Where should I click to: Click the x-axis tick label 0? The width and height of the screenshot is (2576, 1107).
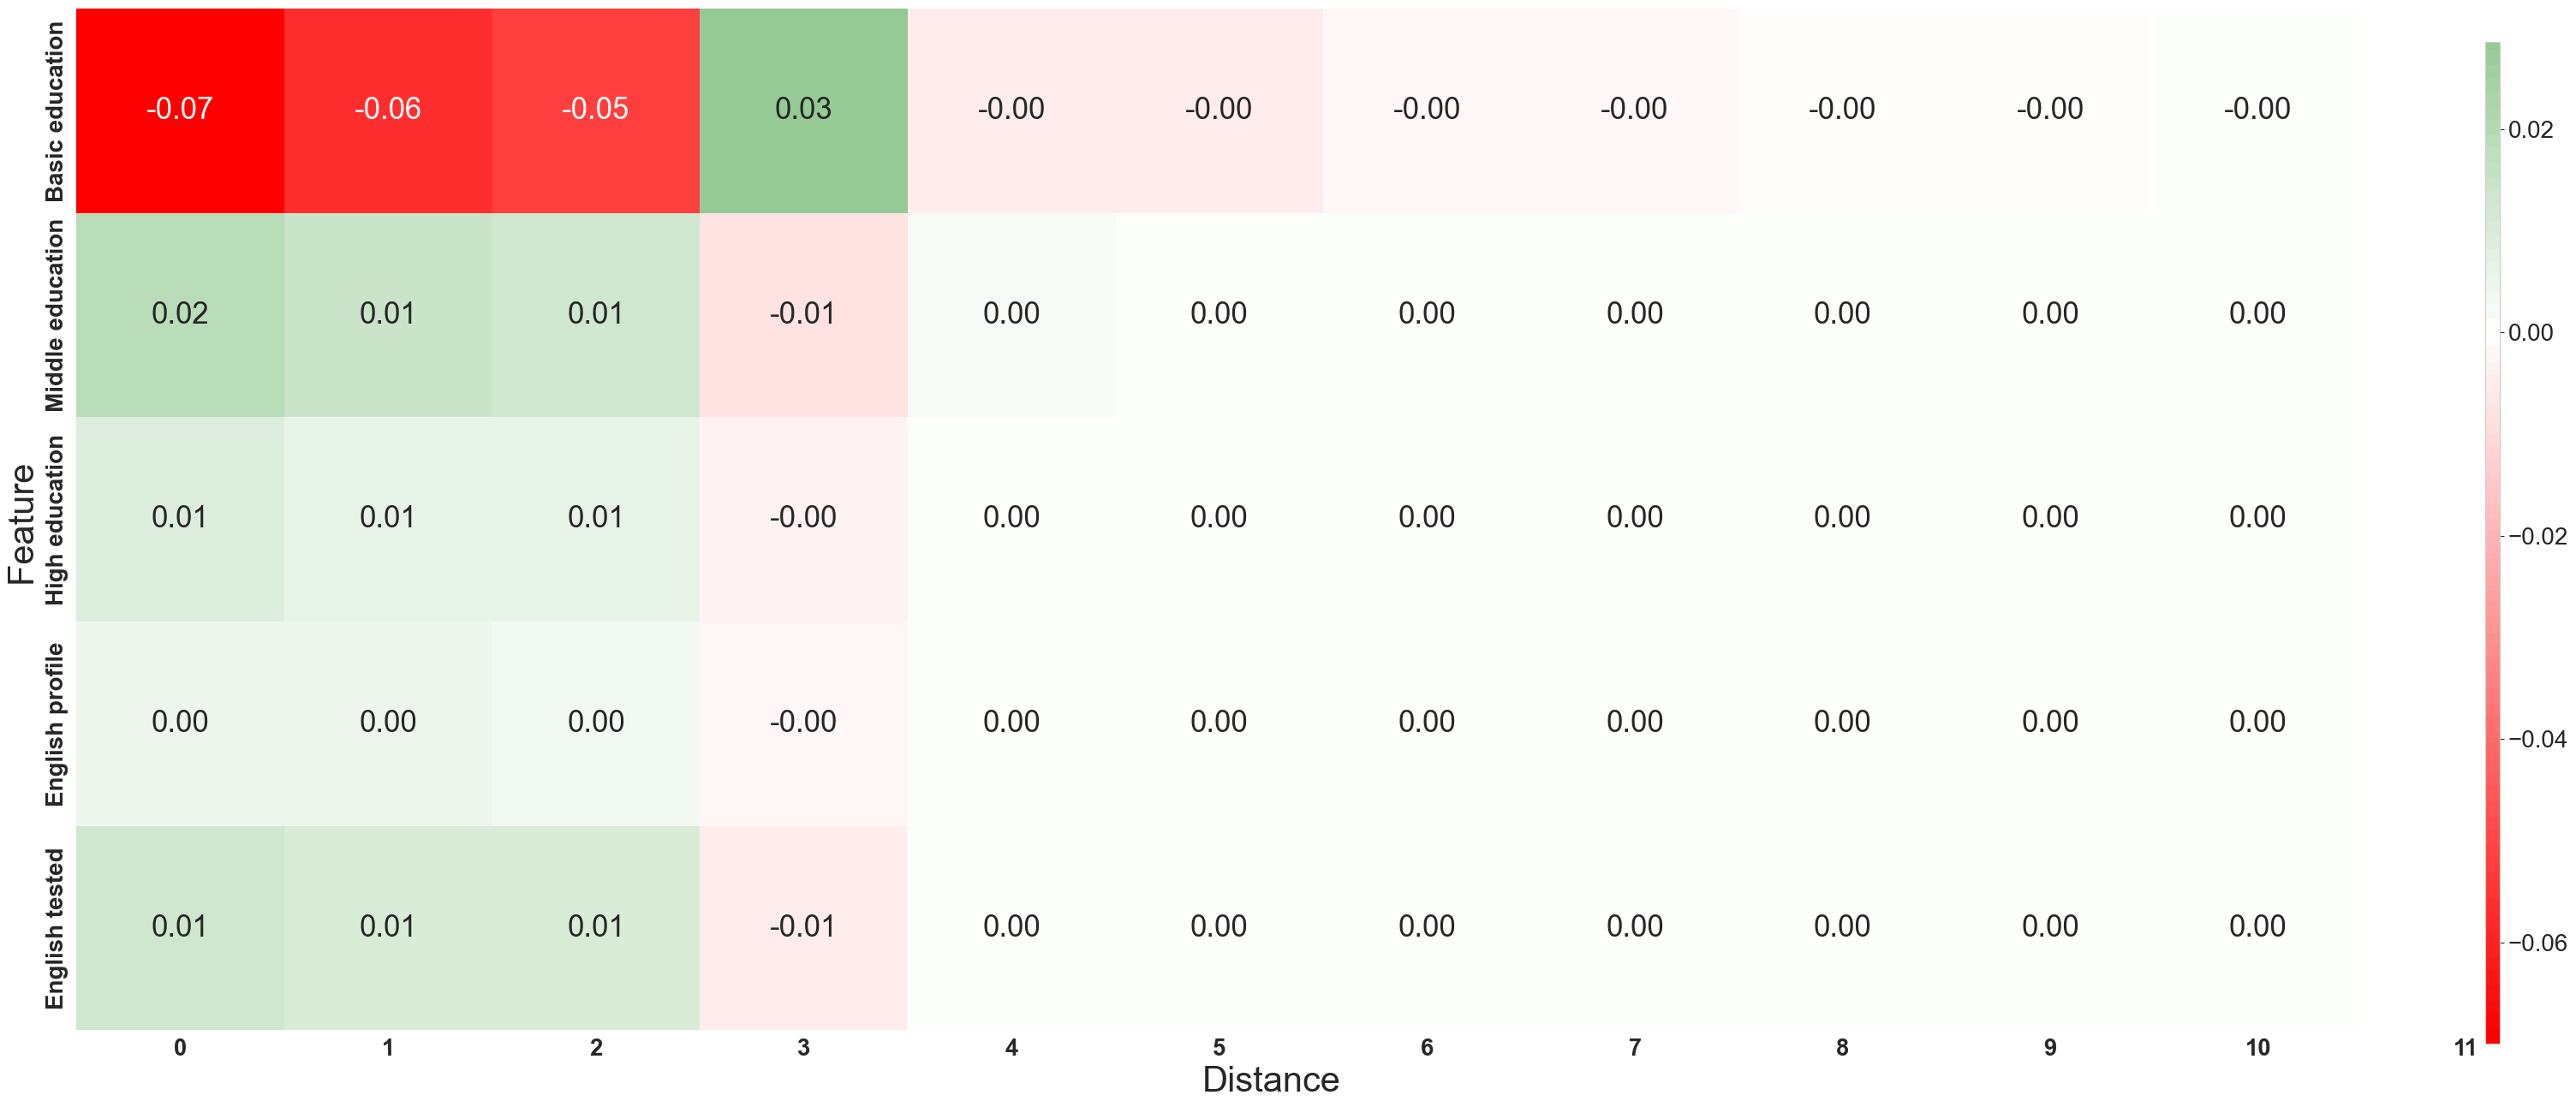180,1048
